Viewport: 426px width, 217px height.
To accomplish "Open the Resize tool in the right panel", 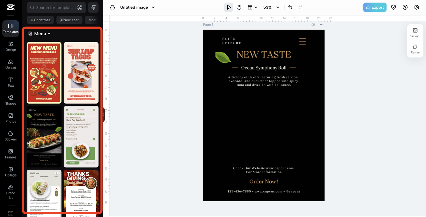I will [415, 49].
